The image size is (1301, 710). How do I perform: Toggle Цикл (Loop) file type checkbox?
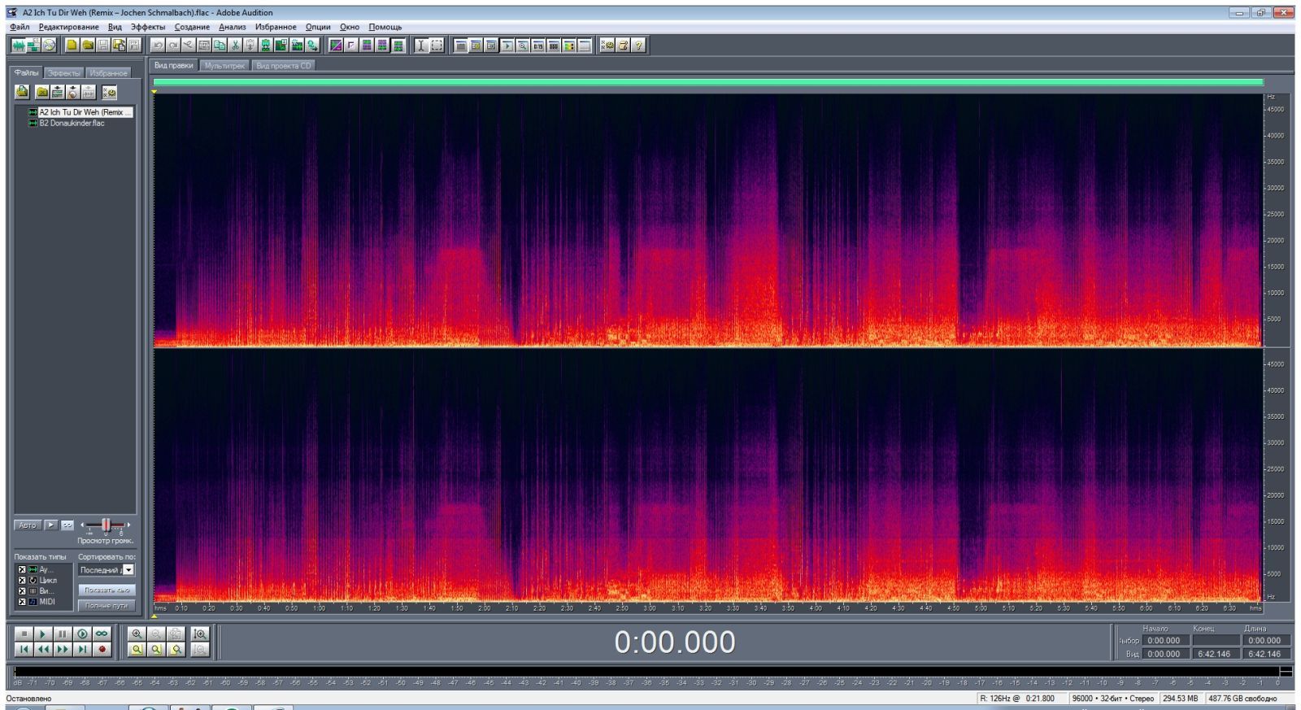[x=22, y=580]
